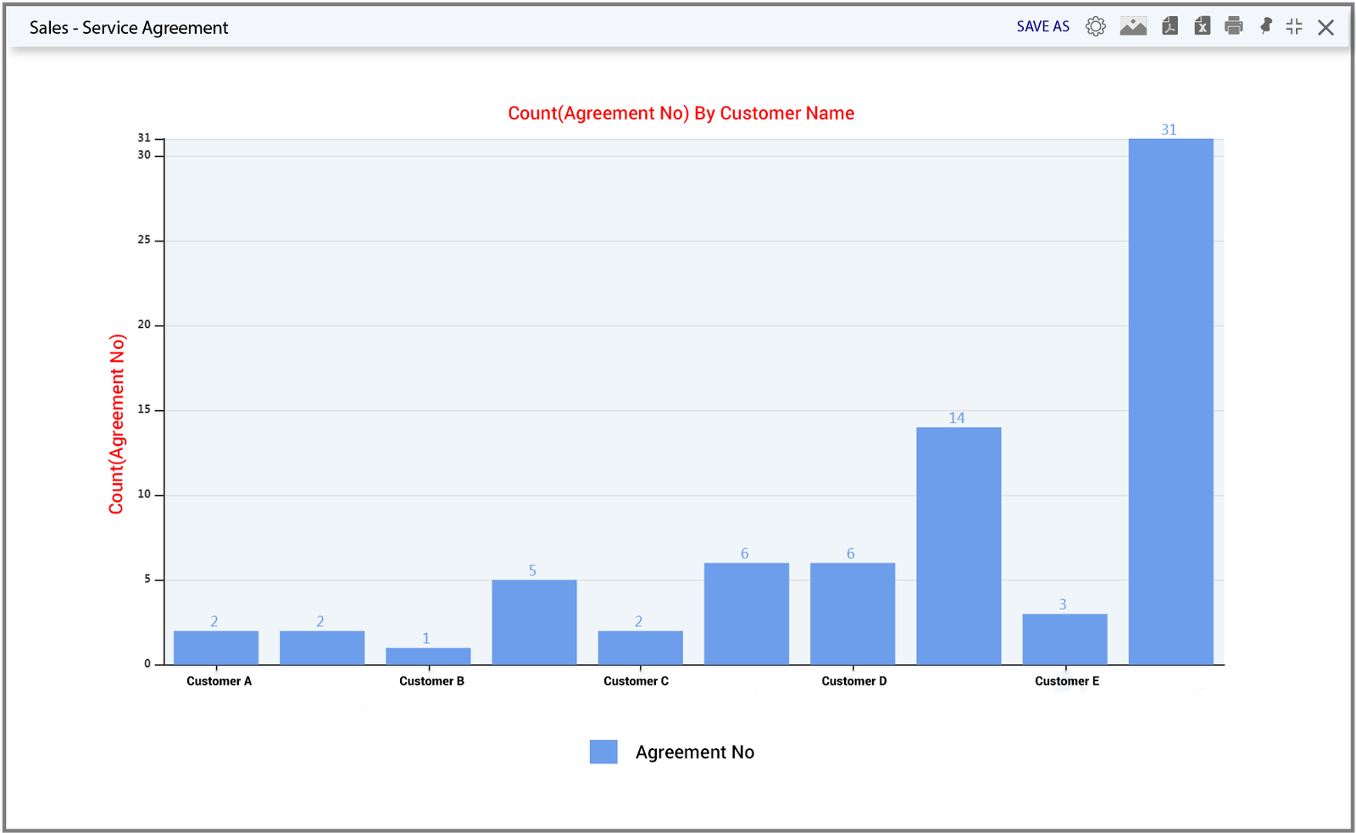This screenshot has height=833, width=1356.
Task: Toggle the Agreement No legend entry
Action: 695,752
